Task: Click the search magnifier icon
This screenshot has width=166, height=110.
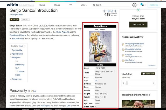Action: [94, 5]
